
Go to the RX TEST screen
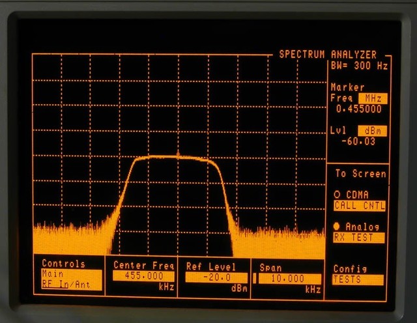(359, 238)
